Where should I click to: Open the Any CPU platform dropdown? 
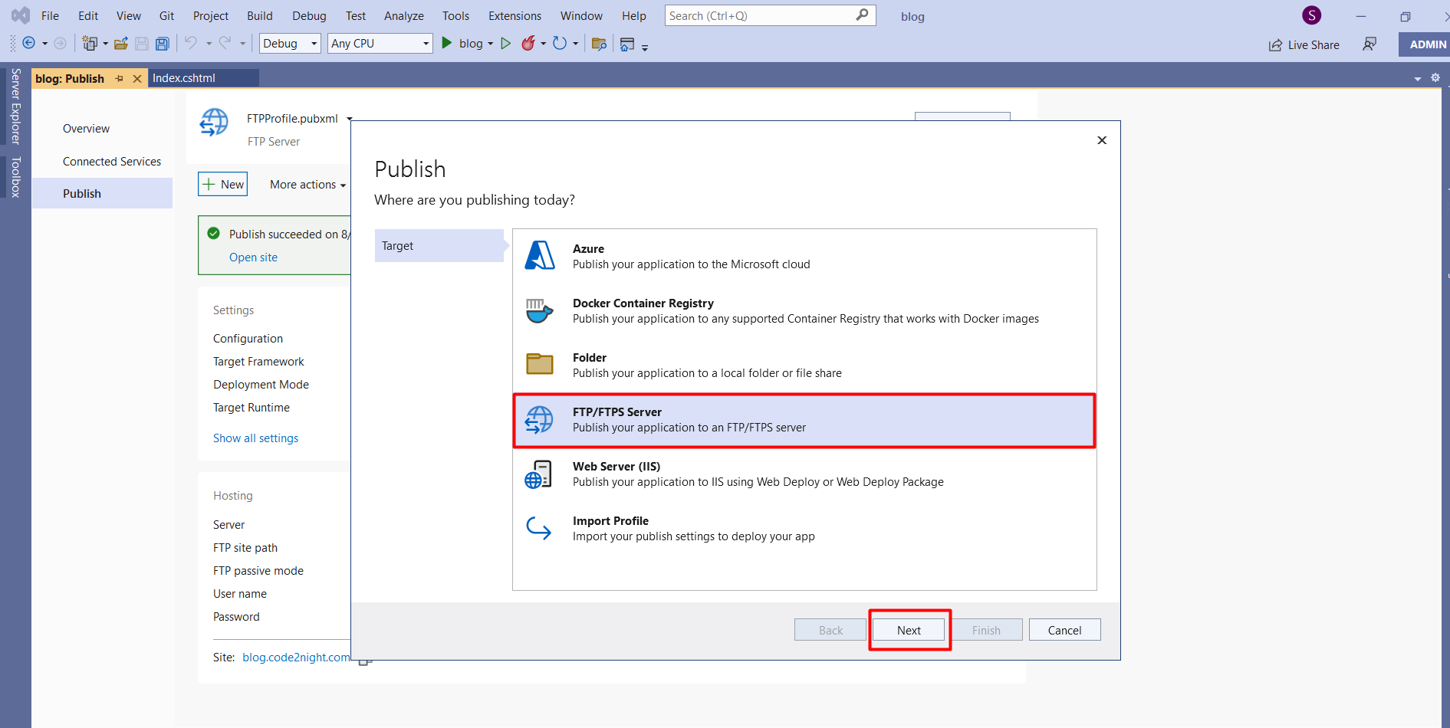(x=380, y=43)
